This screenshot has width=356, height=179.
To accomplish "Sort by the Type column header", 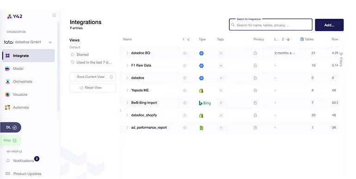I will click(x=202, y=39).
